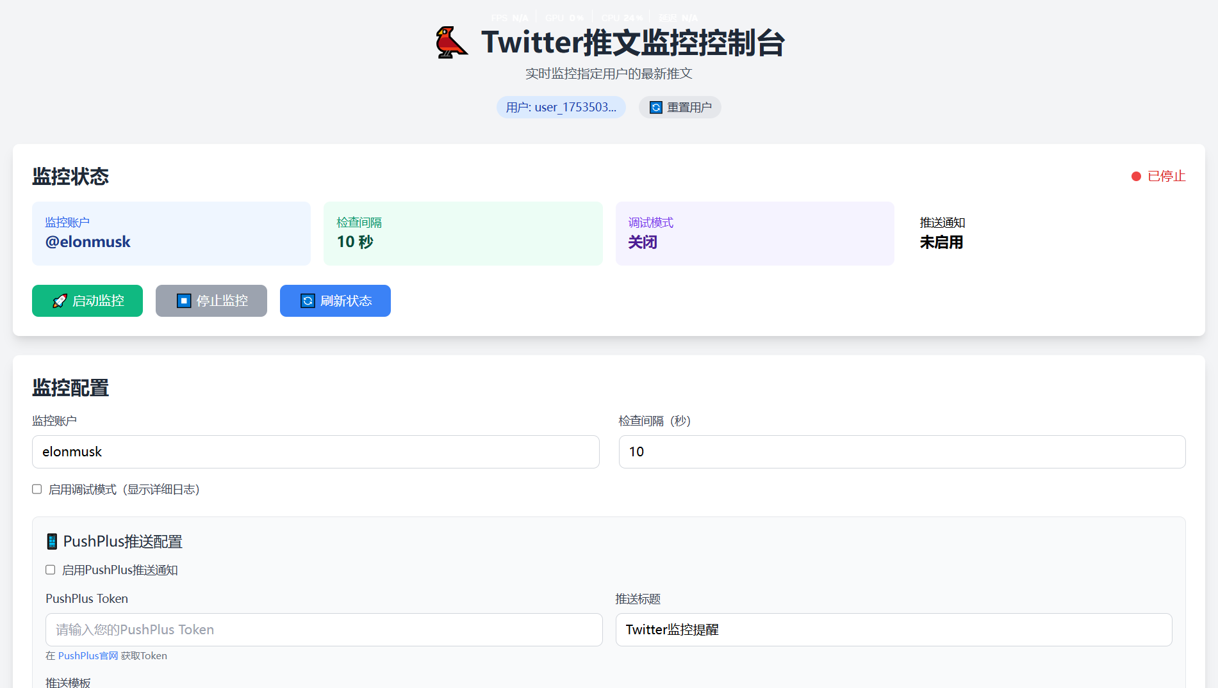Screen dimensions: 1218x688
Task: Click the refresh arrows icon on 刷新状态
Action: 308,301
